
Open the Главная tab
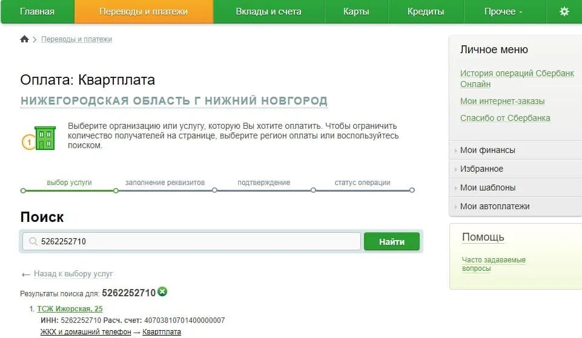[x=37, y=11]
